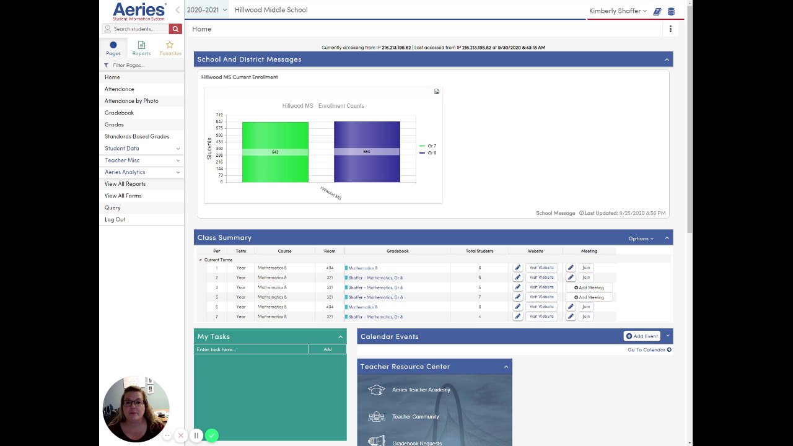The image size is (793, 446).
Task: Collapse the Teacher Resource Center panel
Action: tap(506, 367)
